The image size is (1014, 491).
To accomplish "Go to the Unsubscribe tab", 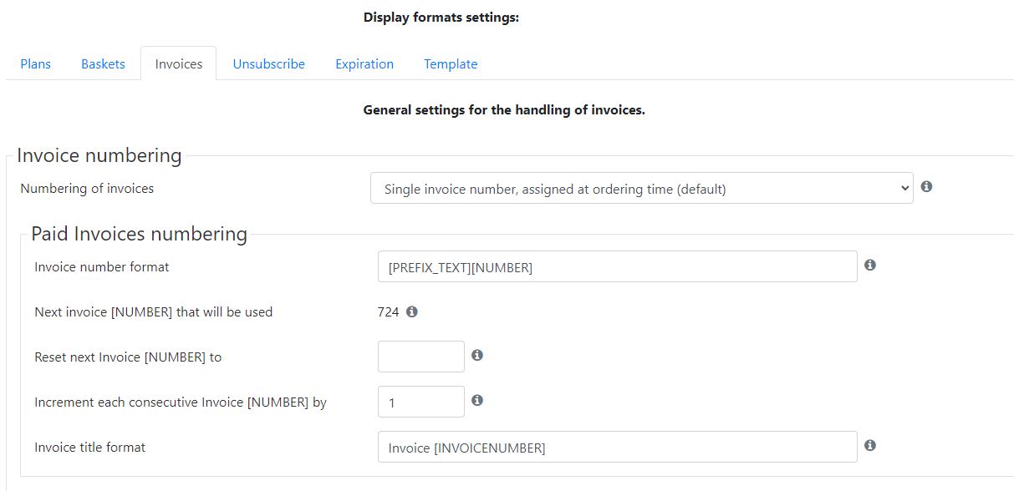I will pyautogui.click(x=268, y=63).
